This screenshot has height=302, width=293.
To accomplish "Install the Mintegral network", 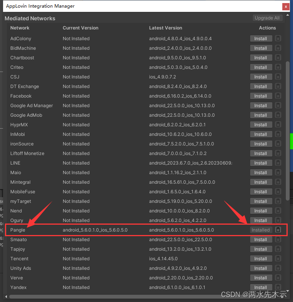I will (x=261, y=182).
